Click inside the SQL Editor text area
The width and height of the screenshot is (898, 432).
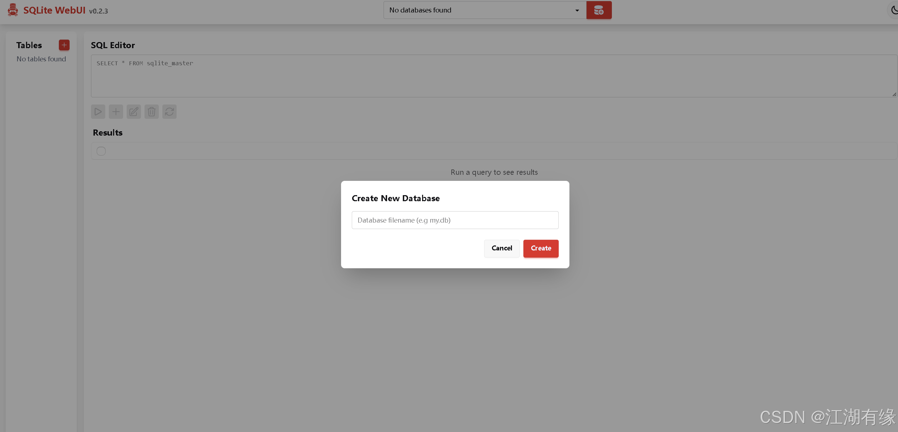(x=494, y=76)
